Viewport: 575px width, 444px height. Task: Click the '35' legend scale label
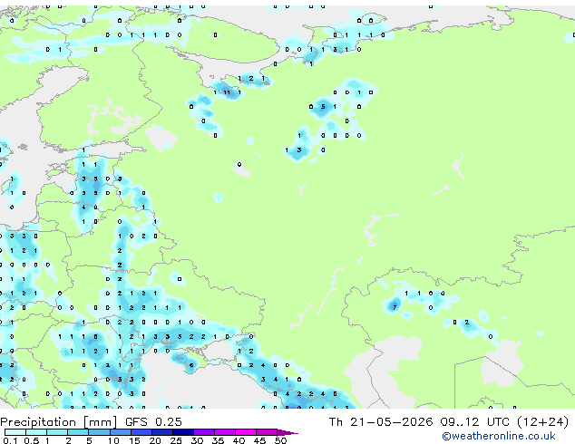click(218, 440)
